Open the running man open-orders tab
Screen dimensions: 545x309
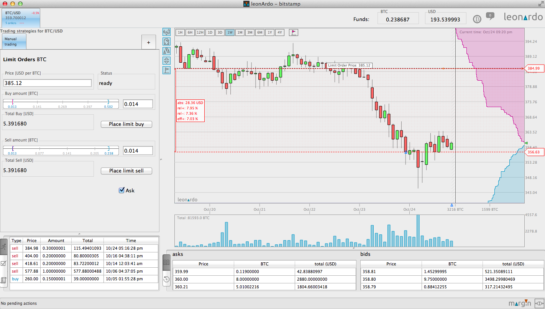[3, 247]
